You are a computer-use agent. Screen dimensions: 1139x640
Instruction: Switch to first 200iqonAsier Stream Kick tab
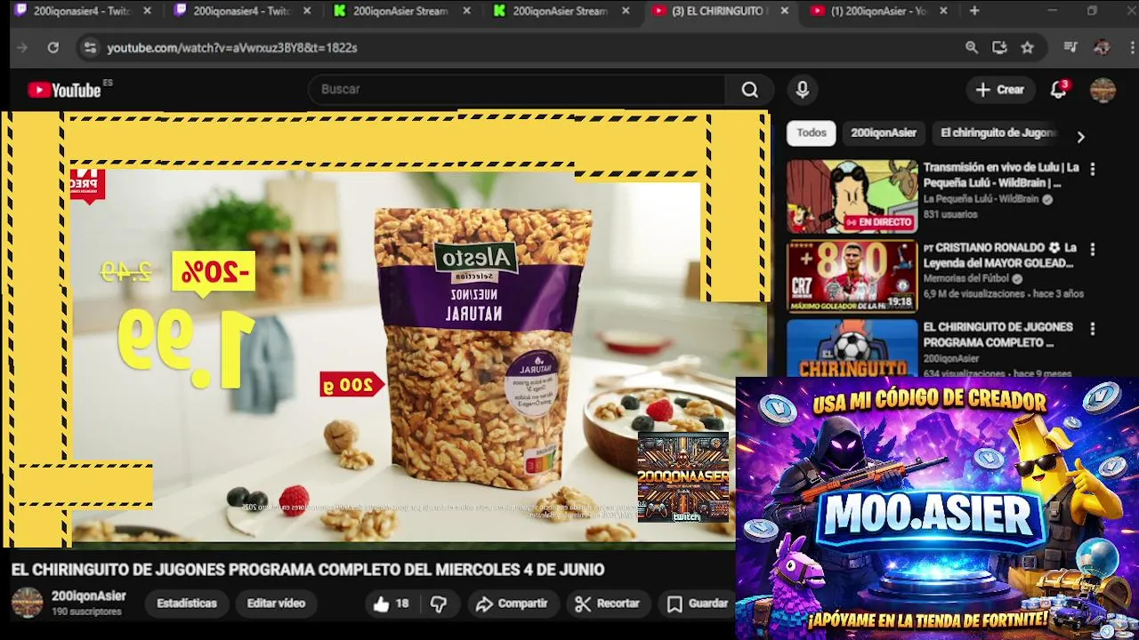coord(400,12)
